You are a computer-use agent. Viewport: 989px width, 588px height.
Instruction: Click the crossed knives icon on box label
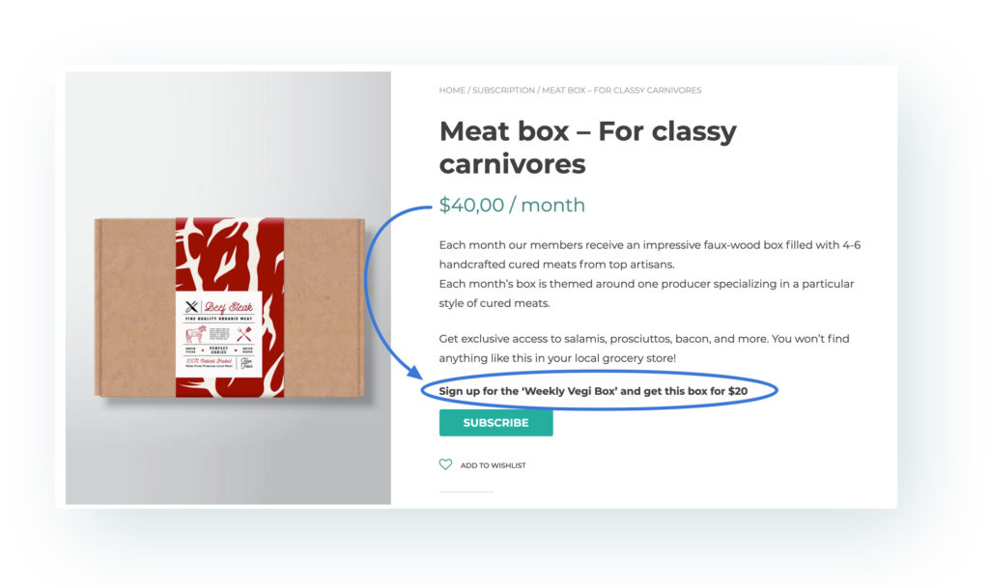191,307
